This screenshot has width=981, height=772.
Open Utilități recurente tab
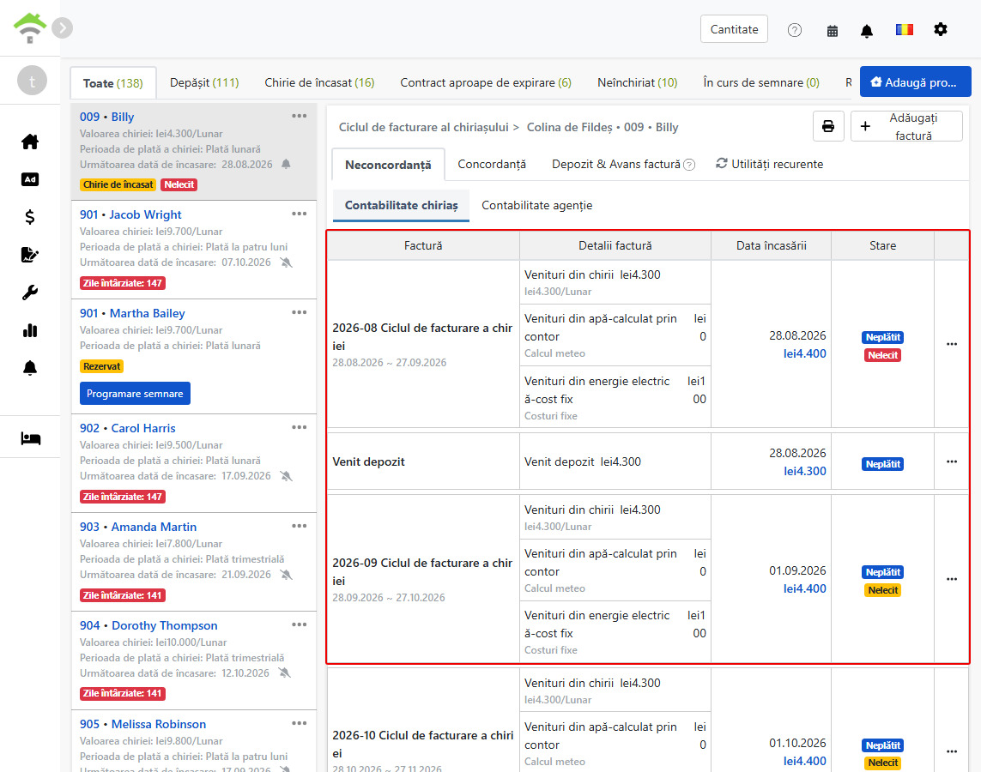[770, 164]
